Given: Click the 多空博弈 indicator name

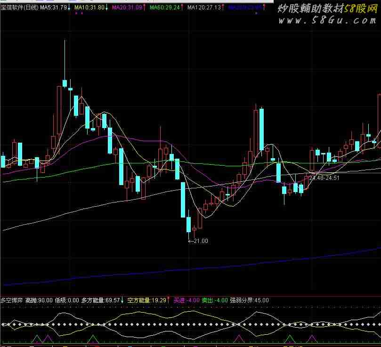Looking at the screenshot, I should [x=12, y=300].
